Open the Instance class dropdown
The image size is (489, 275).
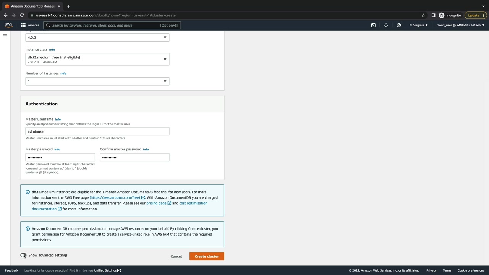97,59
